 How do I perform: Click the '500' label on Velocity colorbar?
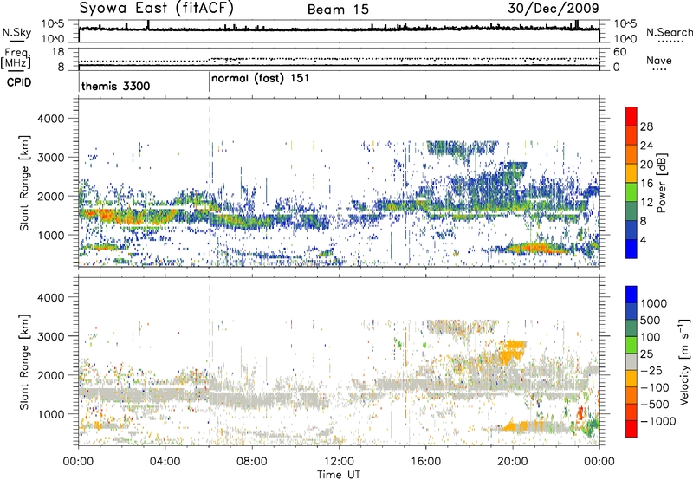pyautogui.click(x=652, y=321)
